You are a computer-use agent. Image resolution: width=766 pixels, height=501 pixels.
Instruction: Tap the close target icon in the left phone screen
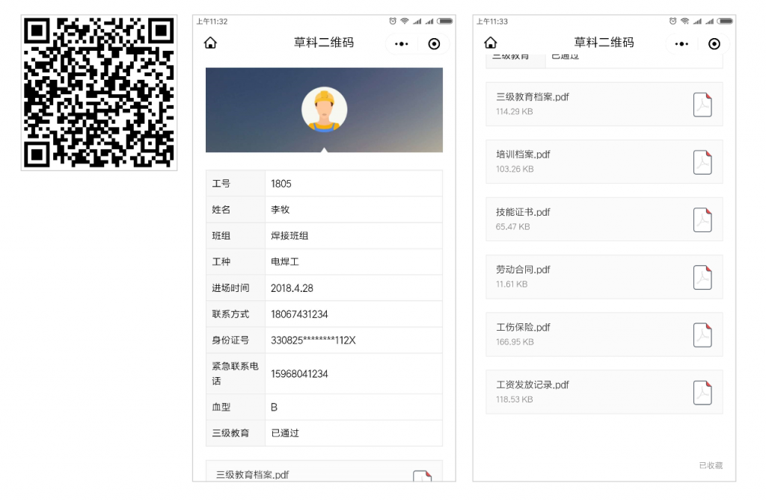[434, 44]
